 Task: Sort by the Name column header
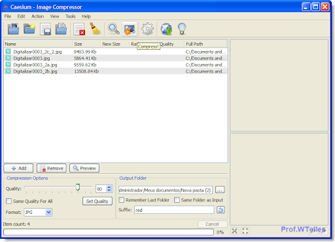(x=38, y=44)
